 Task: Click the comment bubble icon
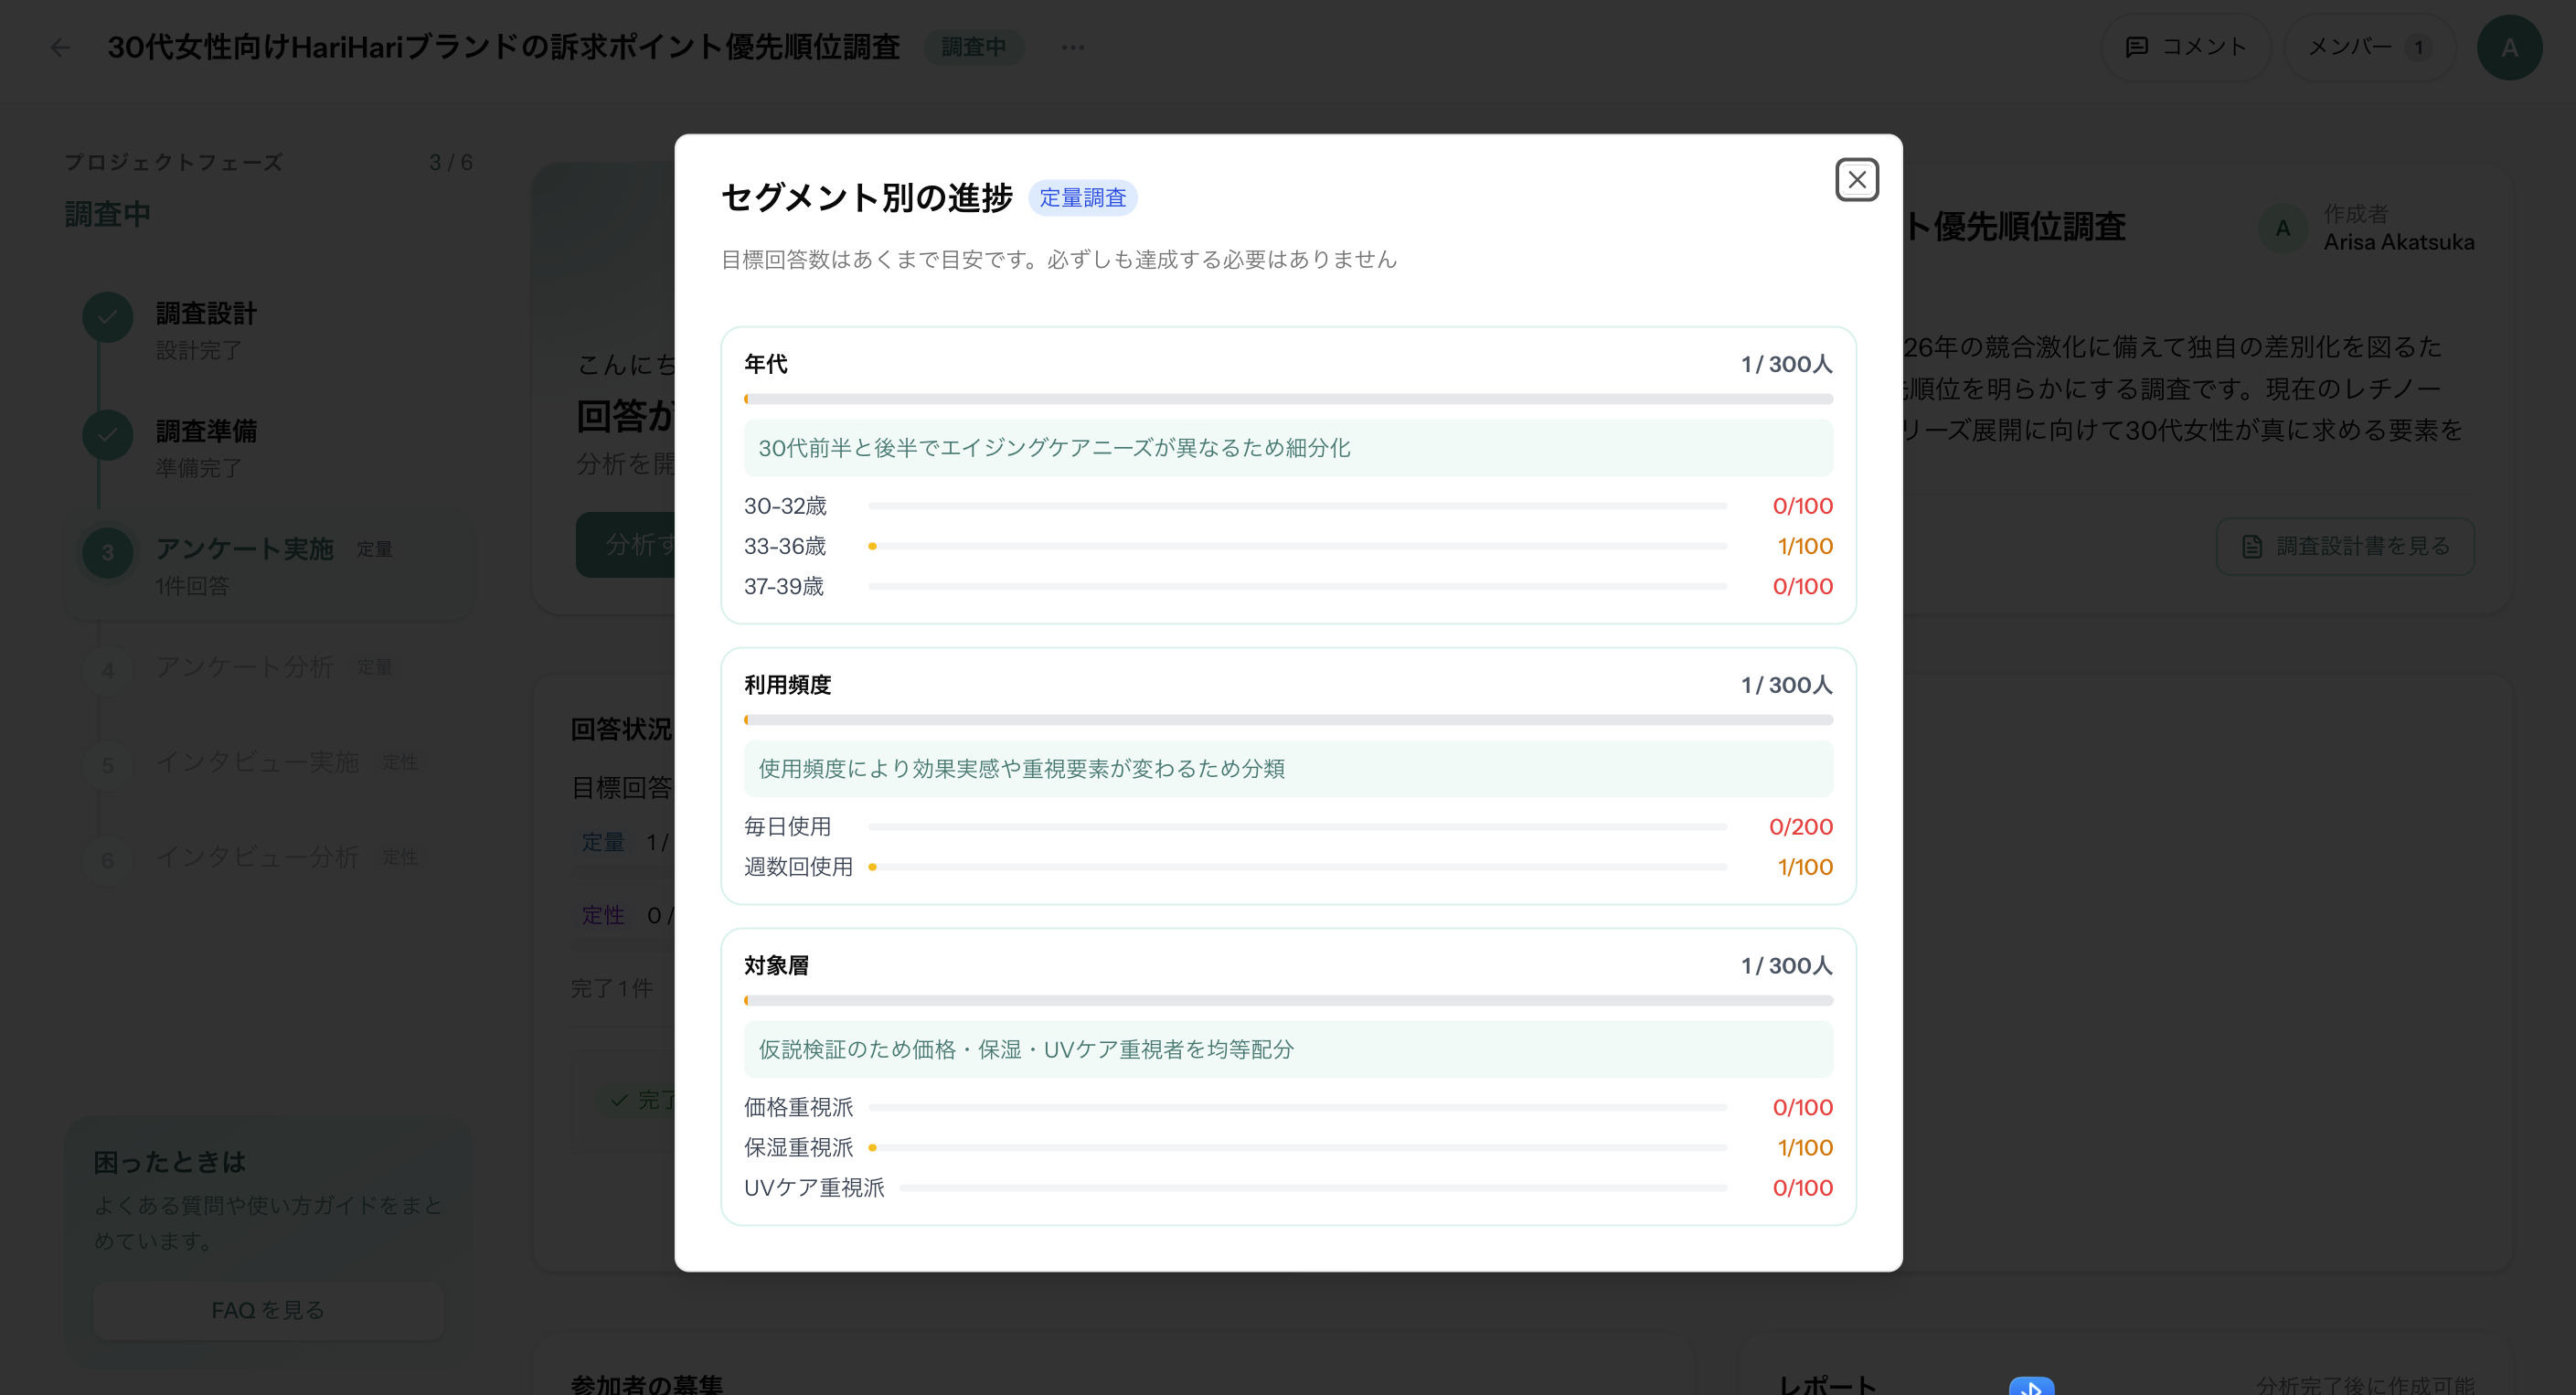point(2136,47)
